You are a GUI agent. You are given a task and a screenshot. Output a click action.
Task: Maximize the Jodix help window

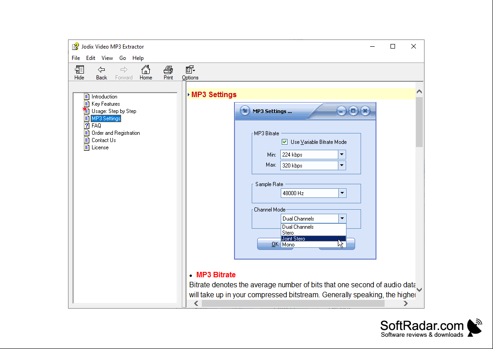(393, 47)
